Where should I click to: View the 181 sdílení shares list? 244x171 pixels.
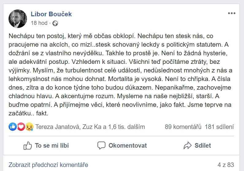pos(219,127)
